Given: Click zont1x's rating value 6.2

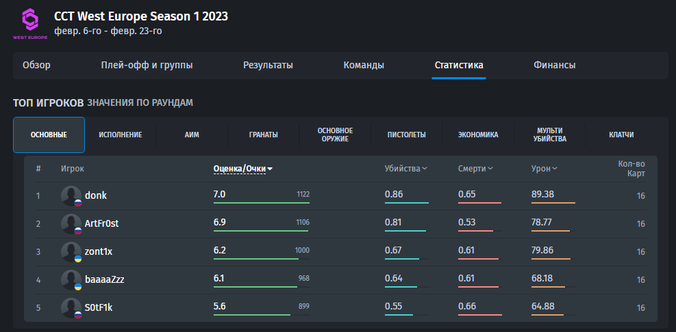Looking at the screenshot, I should pyautogui.click(x=219, y=250).
